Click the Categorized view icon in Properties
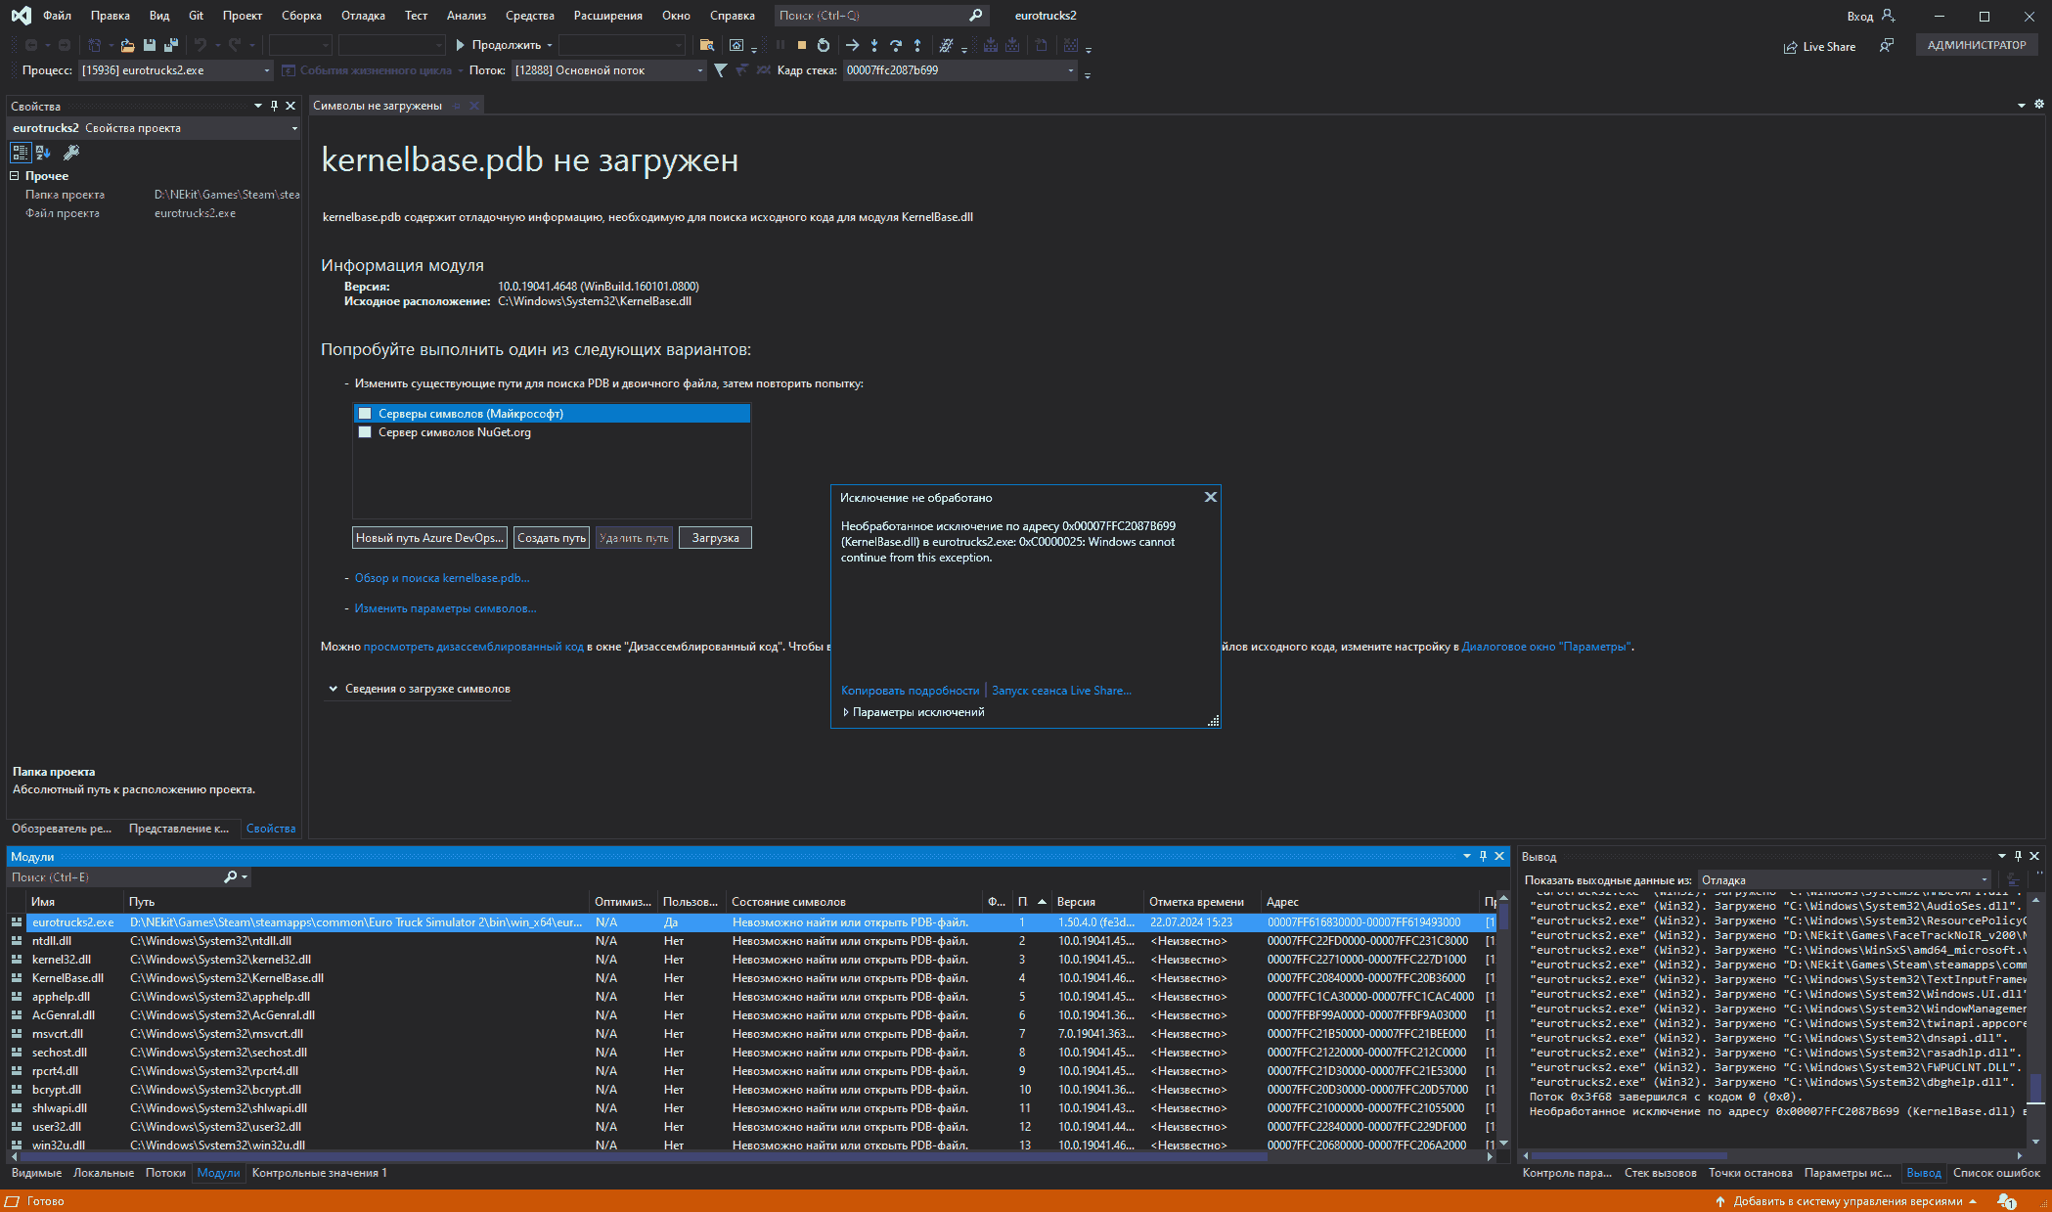Screen dimensions: 2052x1212 pos(20,153)
